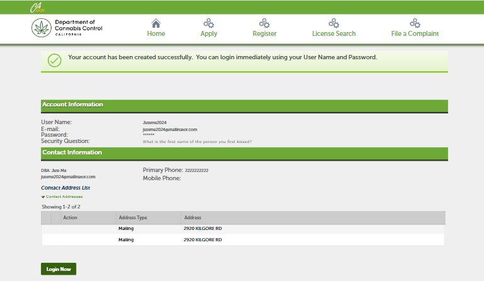484x281 pixels.
Task: Click the cannabis leaf department logo
Action: click(x=42, y=28)
